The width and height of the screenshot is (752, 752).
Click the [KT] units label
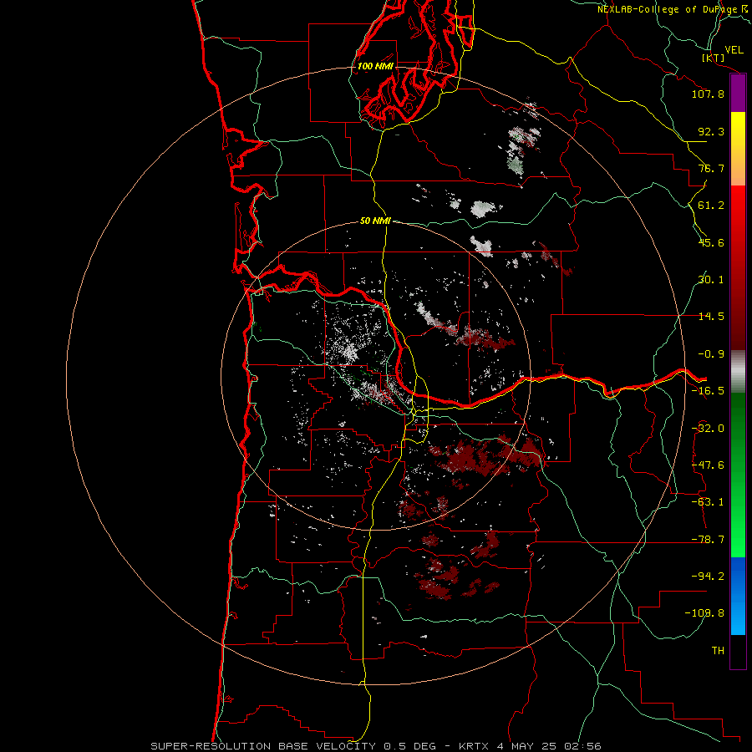[x=714, y=58]
